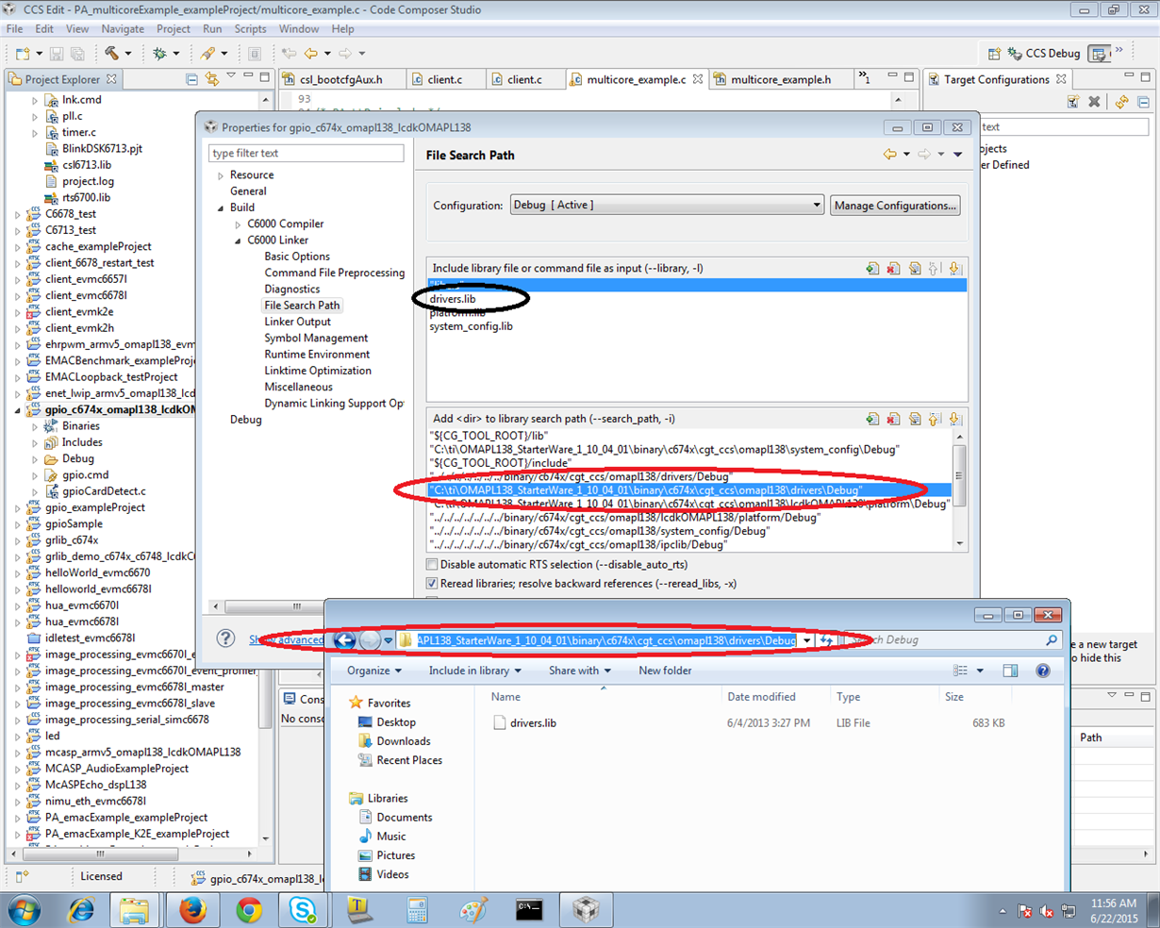Open the File menu
The image size is (1160, 928).
tap(15, 29)
